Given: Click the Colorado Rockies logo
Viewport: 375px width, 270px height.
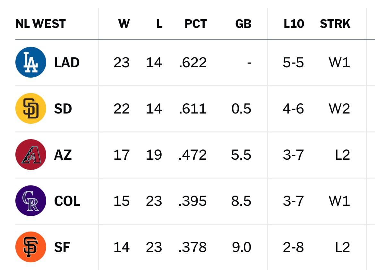Looking at the screenshot, I should (x=30, y=201).
